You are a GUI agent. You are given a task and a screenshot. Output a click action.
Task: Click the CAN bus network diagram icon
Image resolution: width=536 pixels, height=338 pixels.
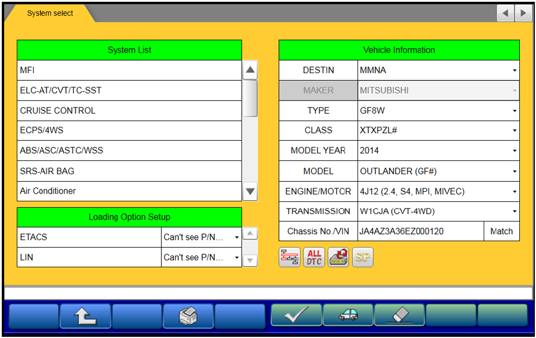tap(290, 257)
